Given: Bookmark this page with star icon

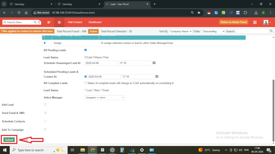Looking at the screenshot, I should click(x=199, y=13).
